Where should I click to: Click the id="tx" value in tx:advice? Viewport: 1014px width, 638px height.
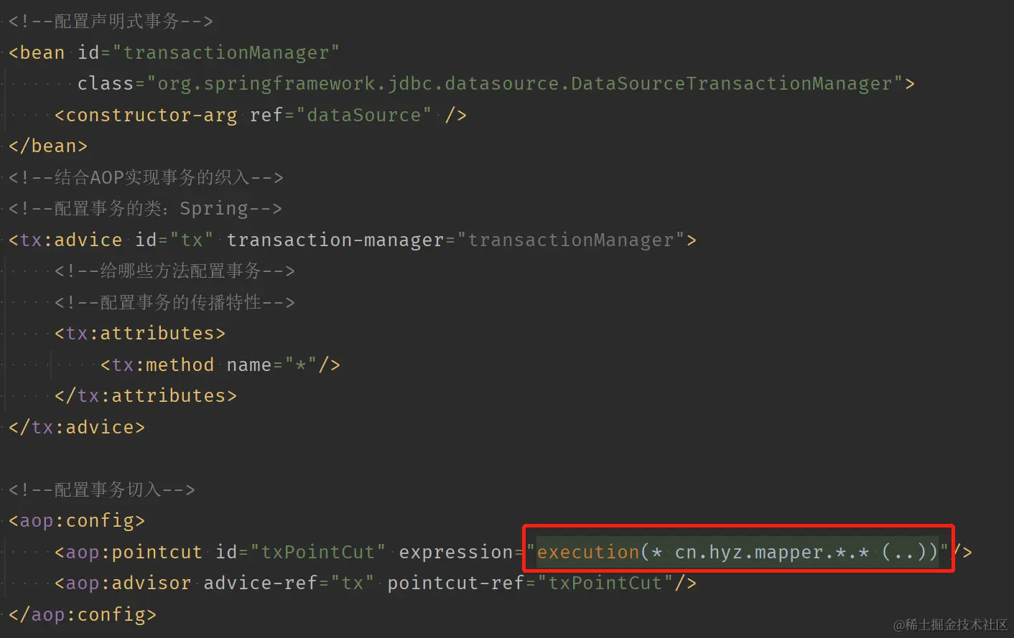[192, 240]
